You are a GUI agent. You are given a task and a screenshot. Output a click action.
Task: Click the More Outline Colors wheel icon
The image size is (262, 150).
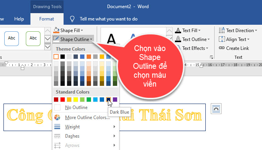click(57, 117)
